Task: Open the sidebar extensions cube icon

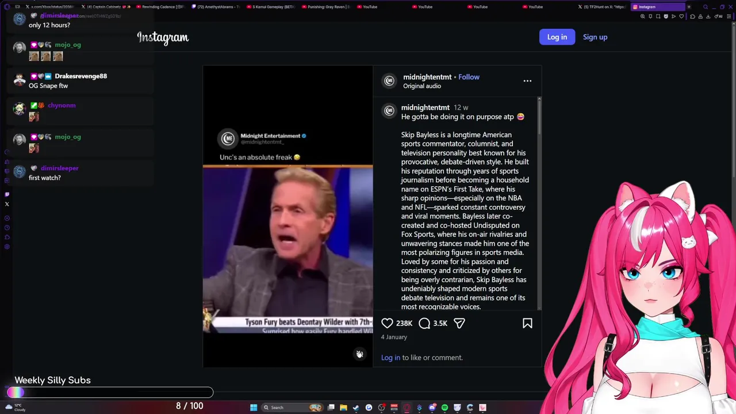Action: point(7,237)
